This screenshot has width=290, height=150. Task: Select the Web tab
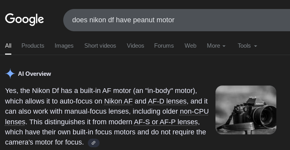click(190, 46)
